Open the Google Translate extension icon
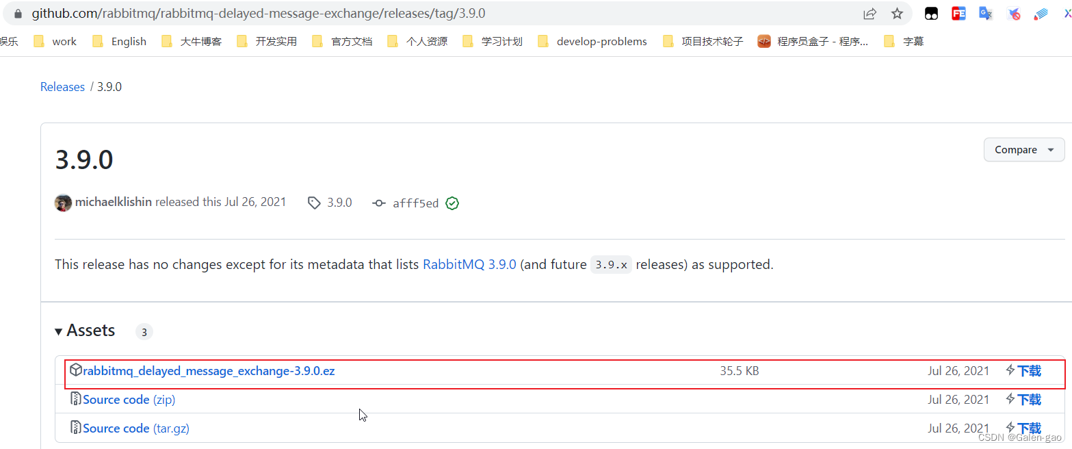Viewport: 1072px width, 449px height. click(x=986, y=14)
